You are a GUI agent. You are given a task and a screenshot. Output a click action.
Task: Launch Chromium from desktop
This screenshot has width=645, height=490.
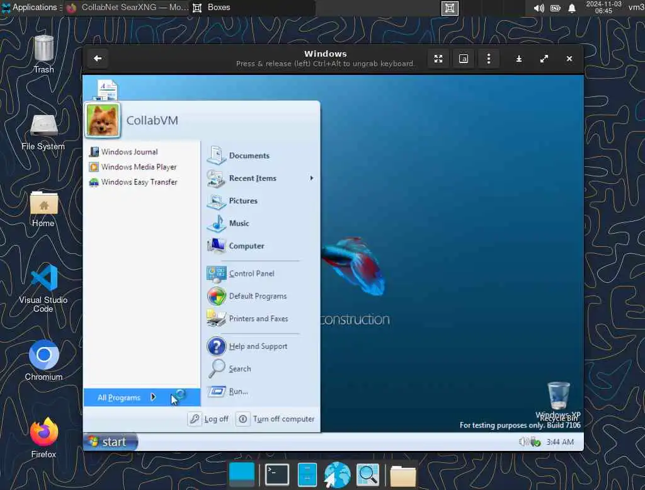point(43,360)
